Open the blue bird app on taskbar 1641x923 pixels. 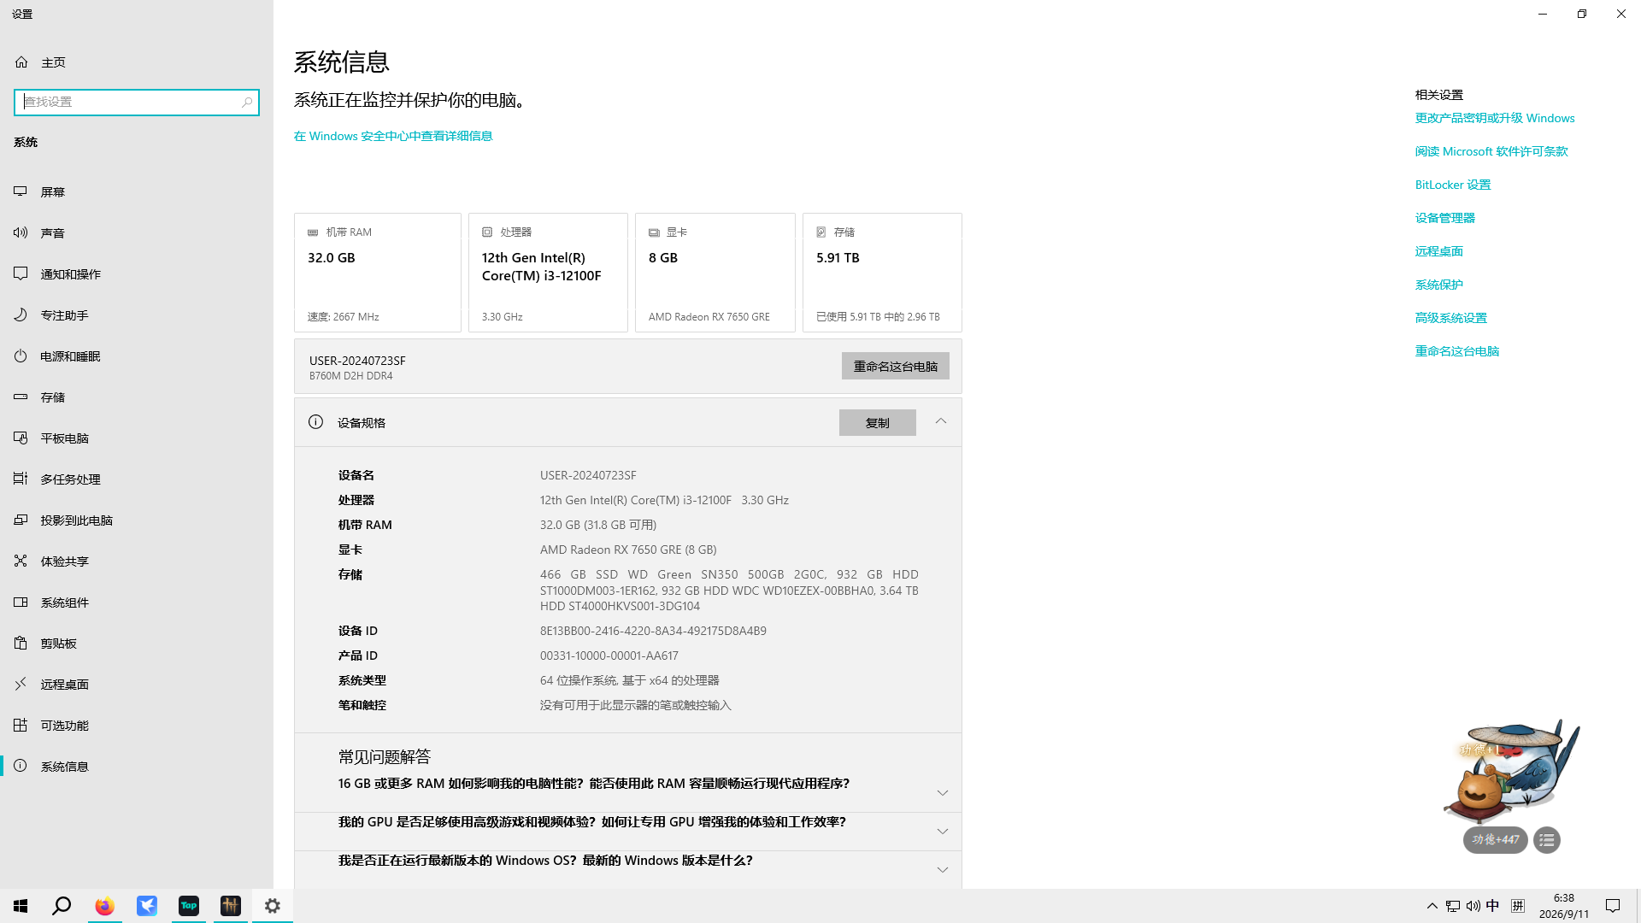[147, 906]
